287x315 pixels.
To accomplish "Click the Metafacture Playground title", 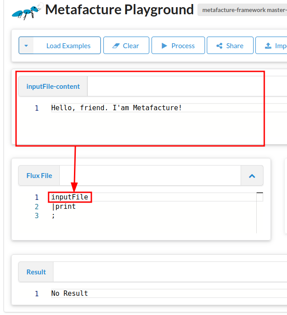I will (119, 10).
